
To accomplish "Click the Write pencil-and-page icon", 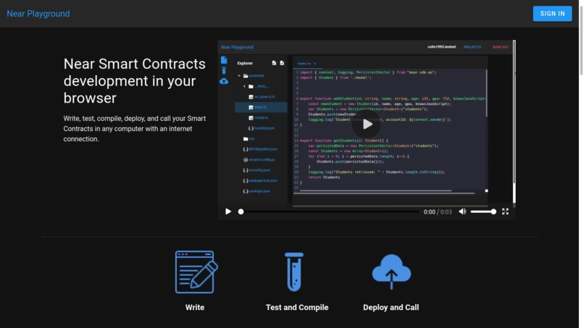I will pyautogui.click(x=196, y=272).
